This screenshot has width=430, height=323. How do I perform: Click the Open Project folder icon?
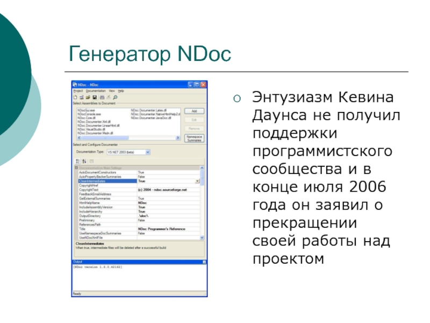pos(88,97)
